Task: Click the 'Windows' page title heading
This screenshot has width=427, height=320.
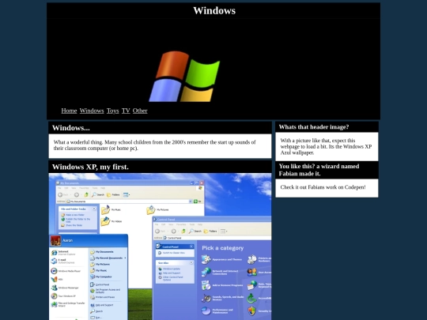Action: (214, 10)
